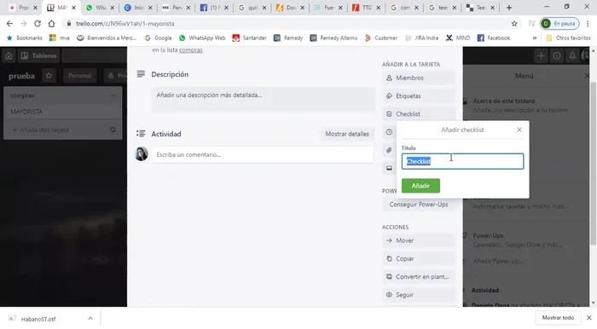The width and height of the screenshot is (597, 329).
Task: Click the user avatar beside comment box
Action: (142, 154)
